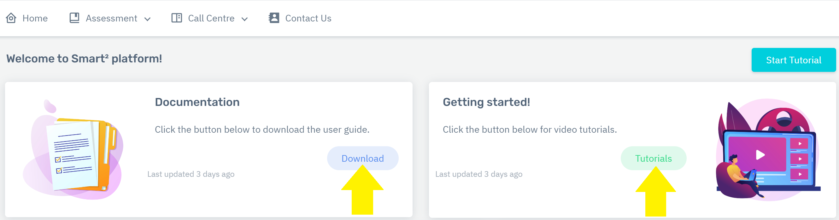This screenshot has width=839, height=220.
Task: Download the user guide
Action: (362, 158)
